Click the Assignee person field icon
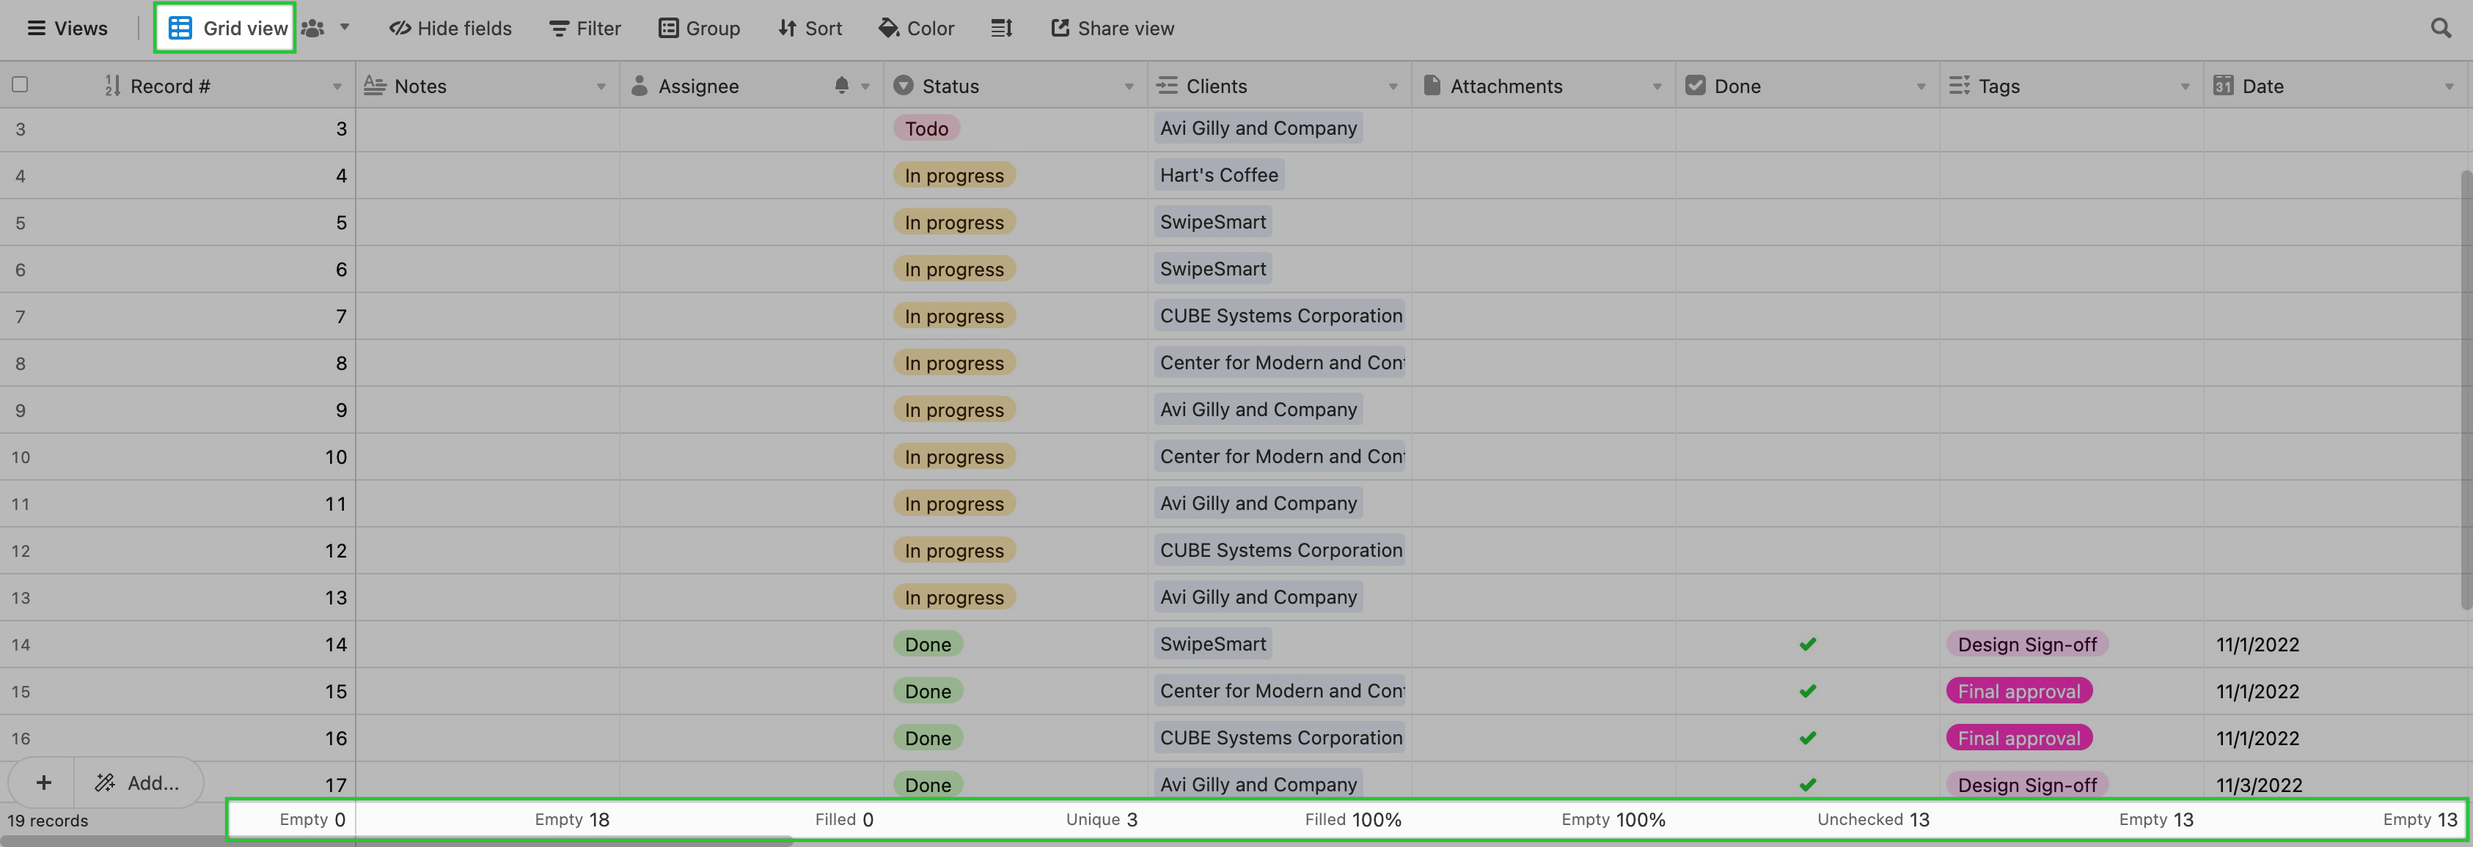The width and height of the screenshot is (2473, 847). [x=640, y=86]
